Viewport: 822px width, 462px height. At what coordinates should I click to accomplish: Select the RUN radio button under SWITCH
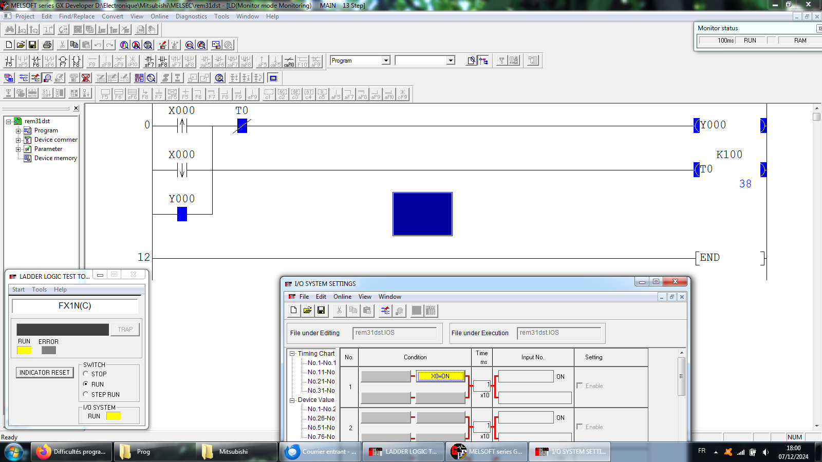86,384
